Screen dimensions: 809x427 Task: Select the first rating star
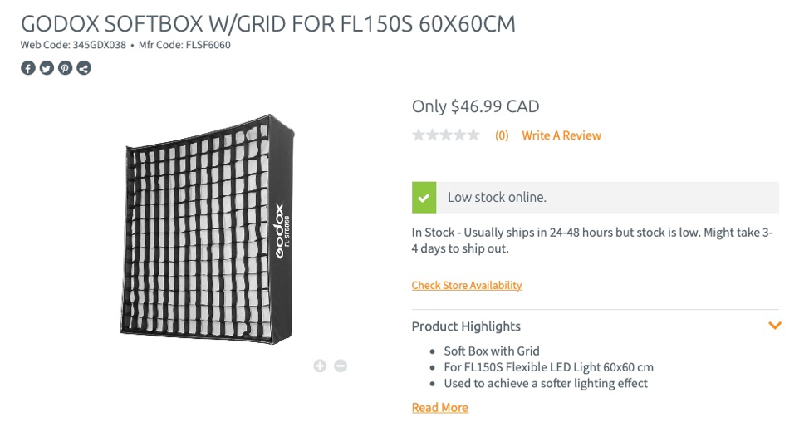point(419,135)
